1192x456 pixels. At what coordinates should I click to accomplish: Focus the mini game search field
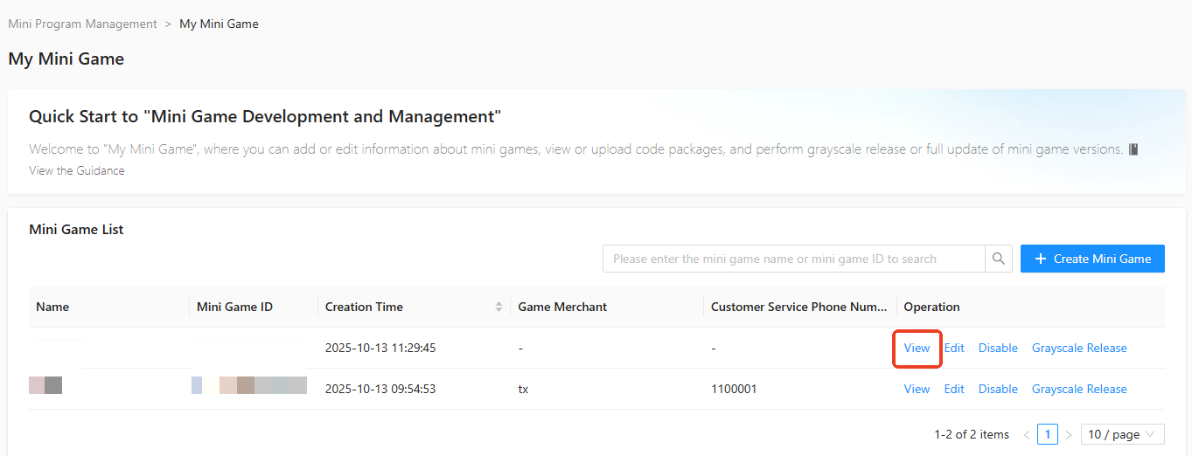coord(793,259)
